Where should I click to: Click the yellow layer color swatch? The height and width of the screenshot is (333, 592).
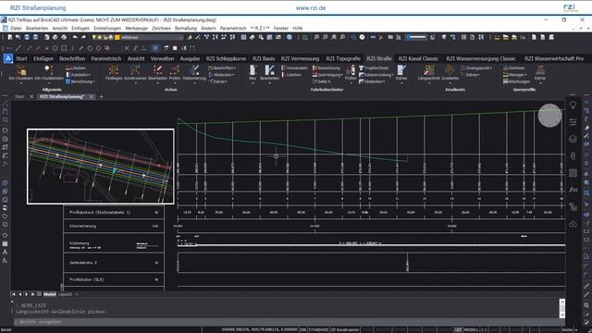point(117,37)
